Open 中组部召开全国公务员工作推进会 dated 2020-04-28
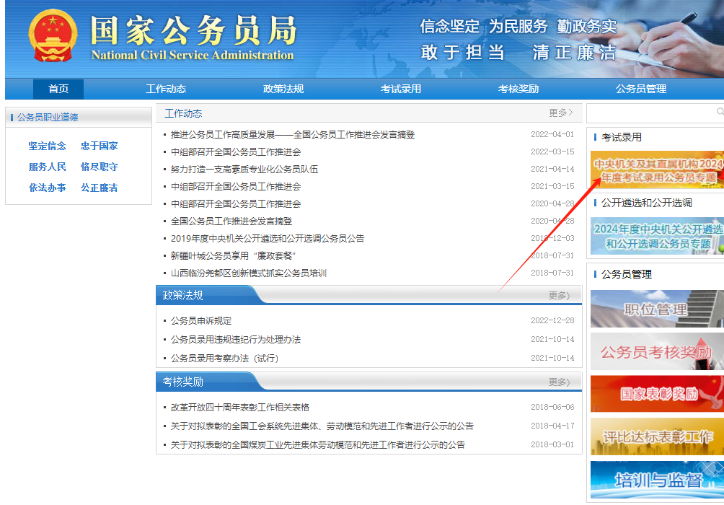This screenshot has width=724, height=505. coord(236,203)
